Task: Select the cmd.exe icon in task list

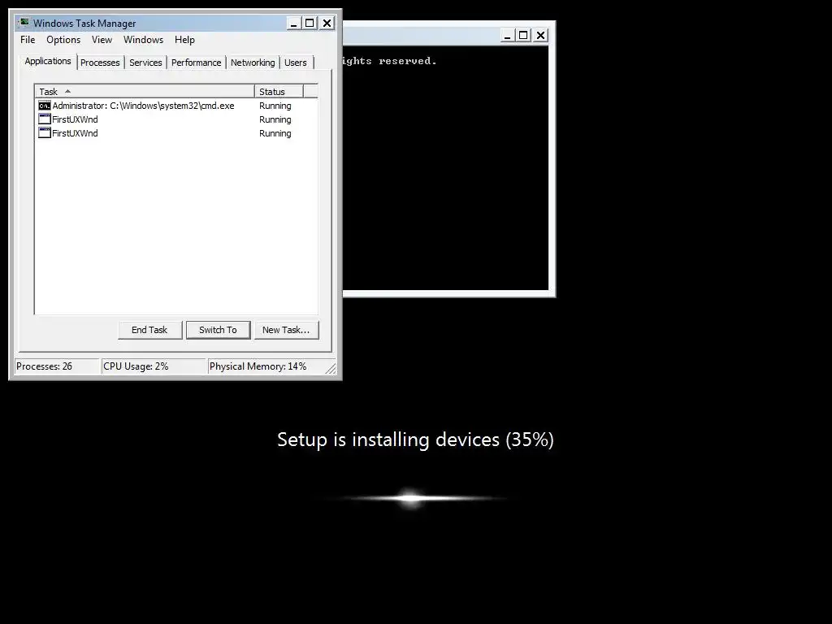Action: click(45, 106)
